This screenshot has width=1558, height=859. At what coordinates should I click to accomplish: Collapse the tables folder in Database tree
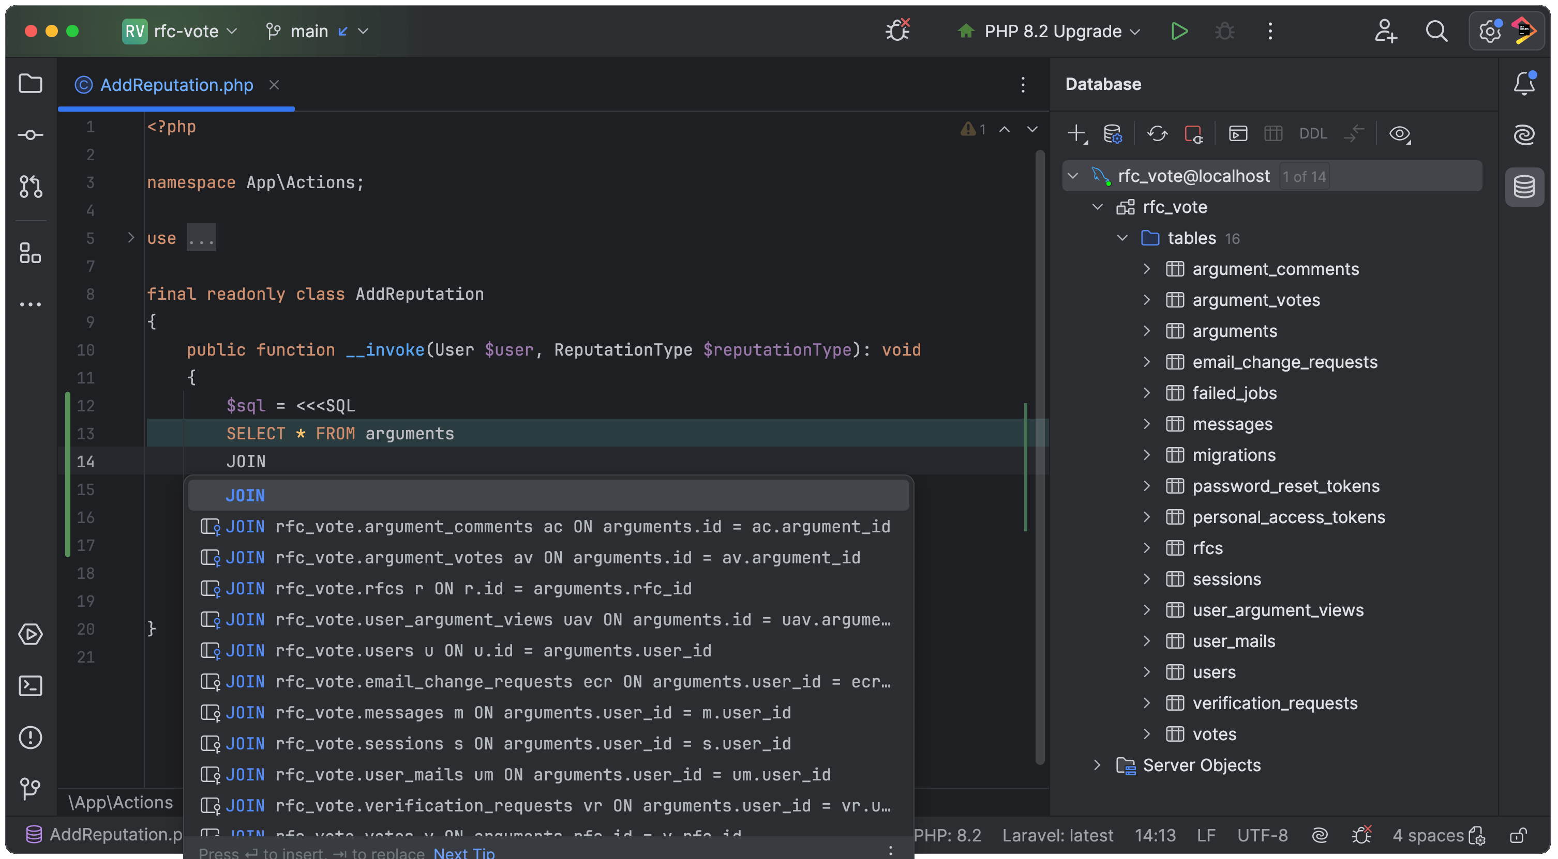1122,238
